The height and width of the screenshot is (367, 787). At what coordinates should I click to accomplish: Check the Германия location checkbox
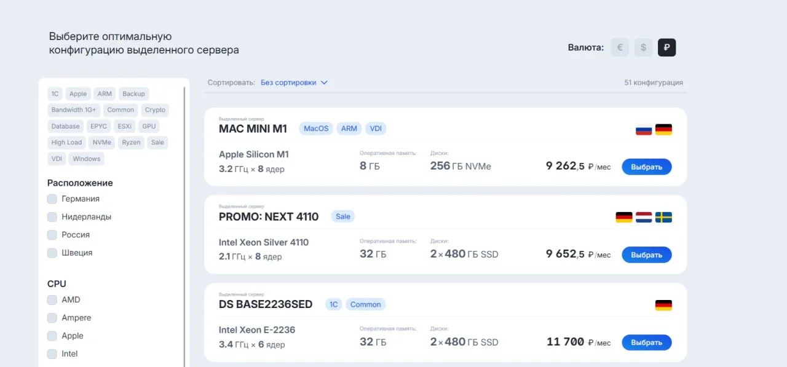point(52,199)
